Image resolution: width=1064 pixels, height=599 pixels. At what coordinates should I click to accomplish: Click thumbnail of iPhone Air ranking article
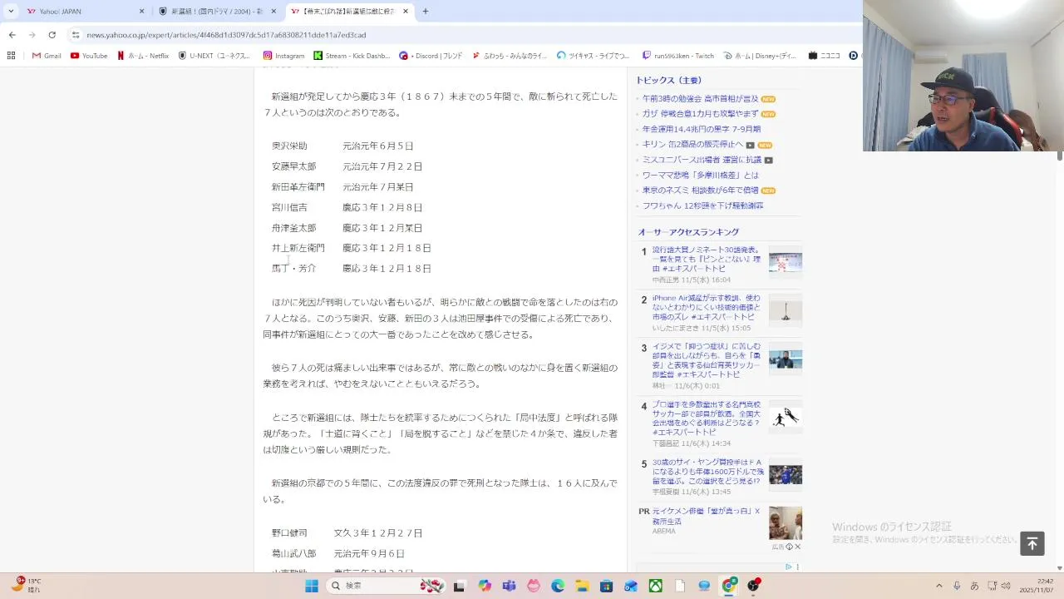pos(785,310)
